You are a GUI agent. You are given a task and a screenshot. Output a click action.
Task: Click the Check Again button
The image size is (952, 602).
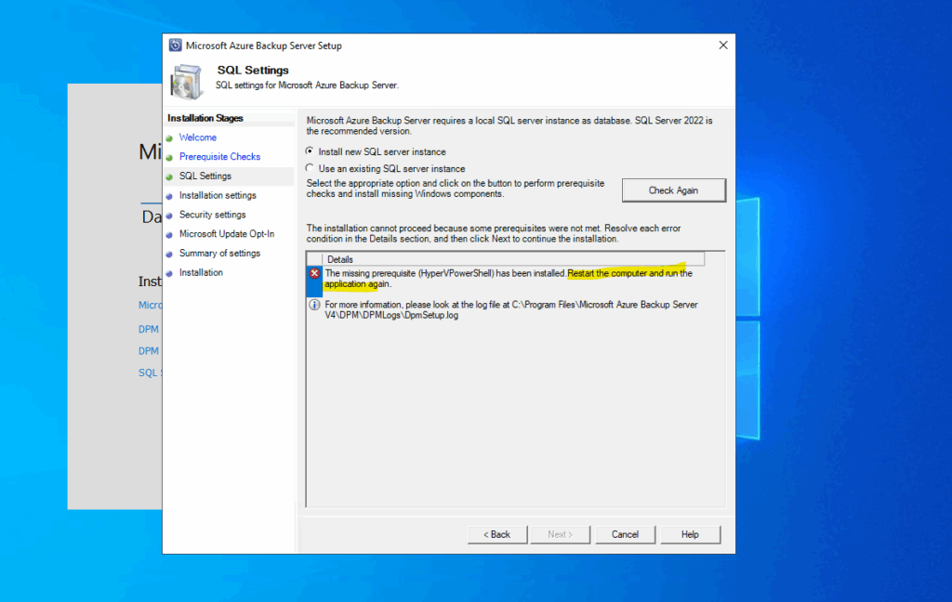point(673,190)
